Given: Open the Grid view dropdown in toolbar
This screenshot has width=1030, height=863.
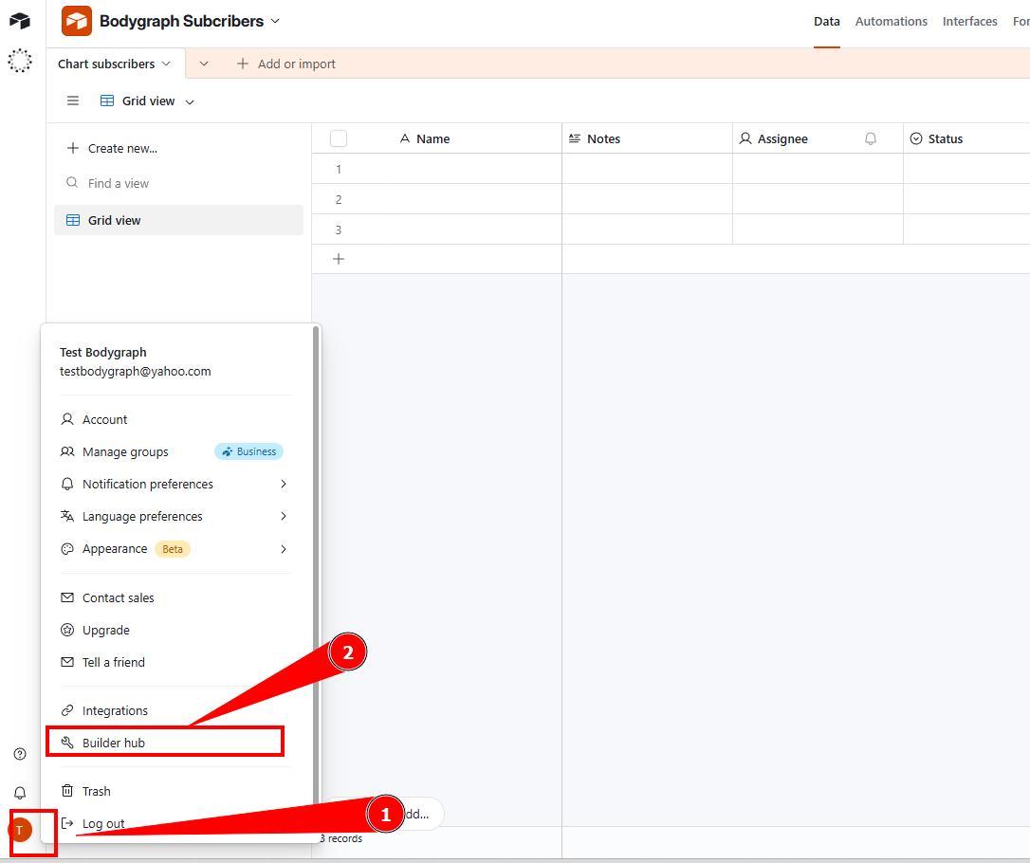Looking at the screenshot, I should [148, 101].
